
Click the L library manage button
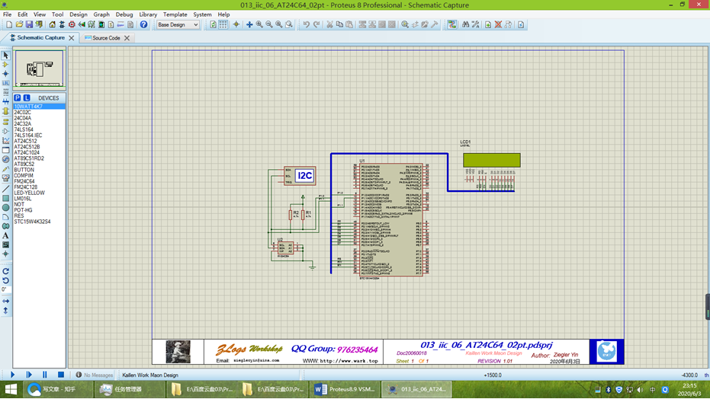click(27, 98)
